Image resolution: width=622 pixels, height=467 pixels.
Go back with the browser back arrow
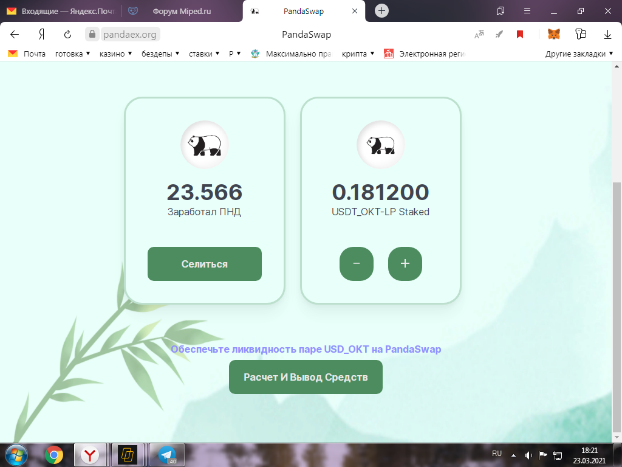tap(15, 35)
